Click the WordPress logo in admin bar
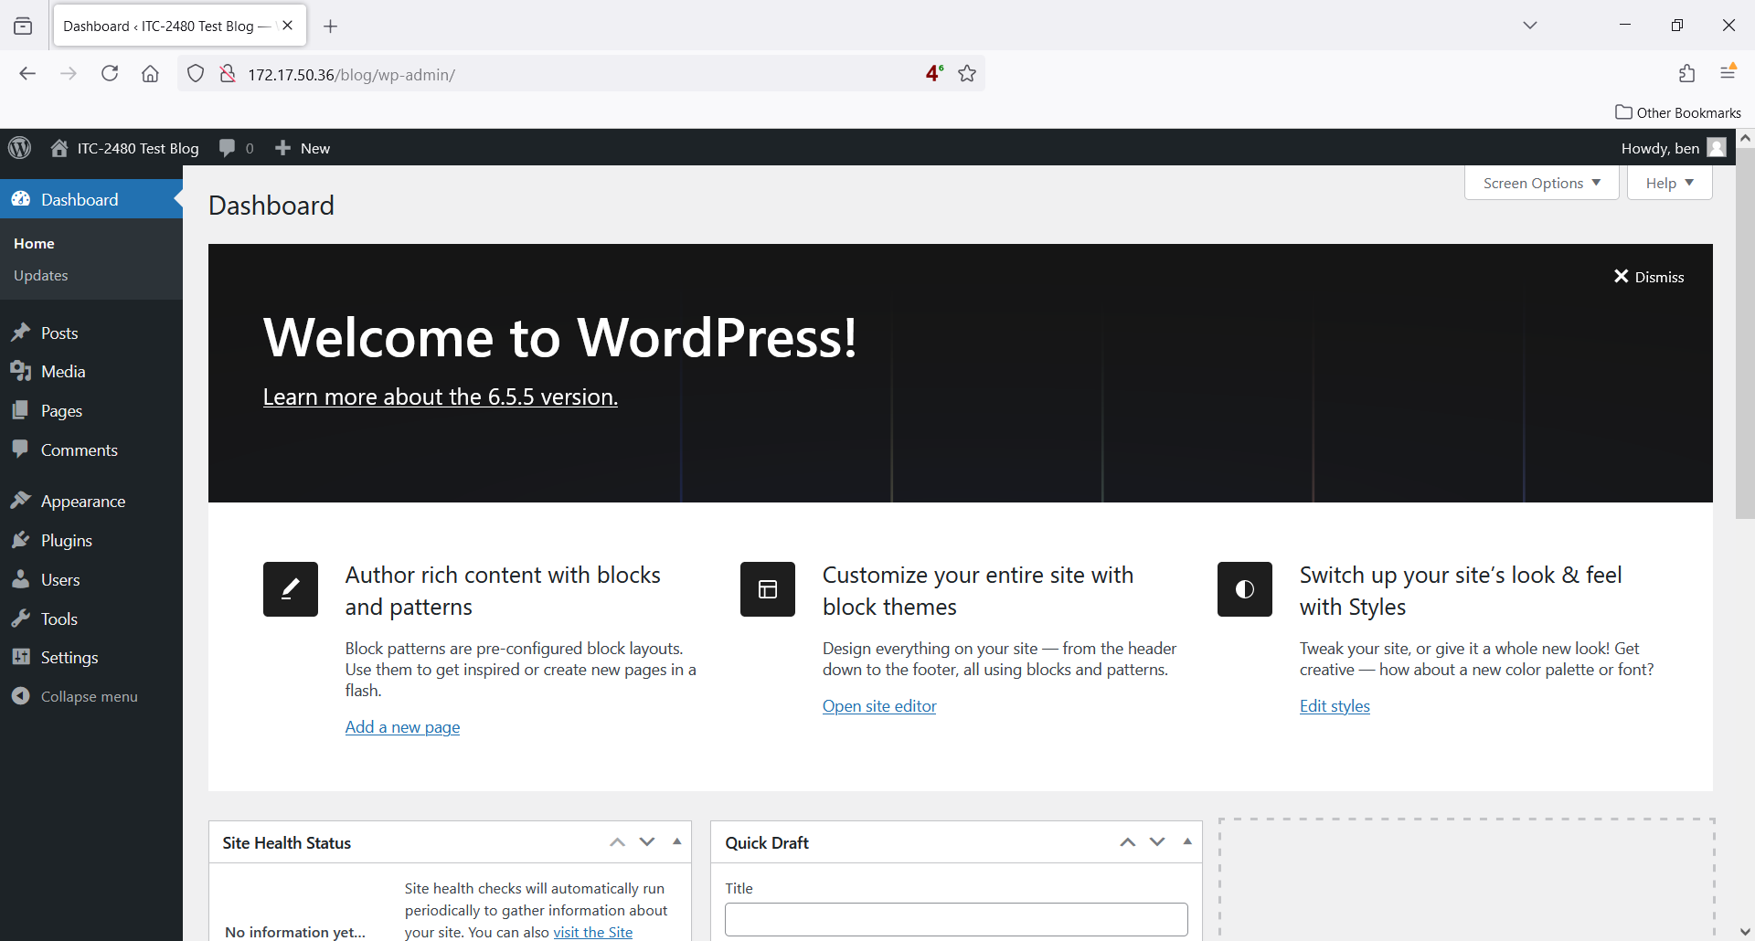Viewport: 1755px width, 941px height. click(20, 148)
